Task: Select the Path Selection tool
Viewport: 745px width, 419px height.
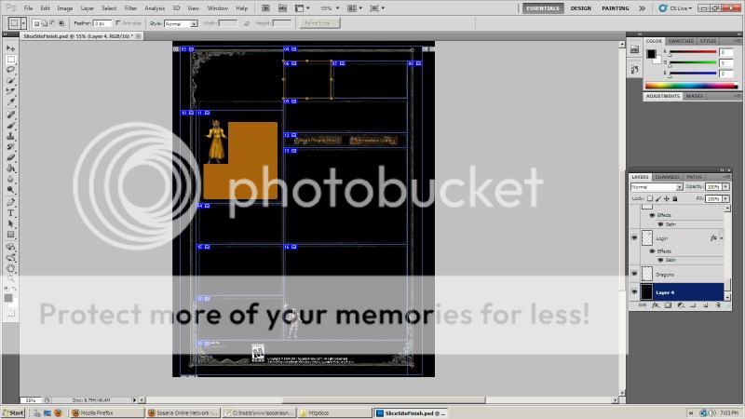Action: tap(10, 223)
